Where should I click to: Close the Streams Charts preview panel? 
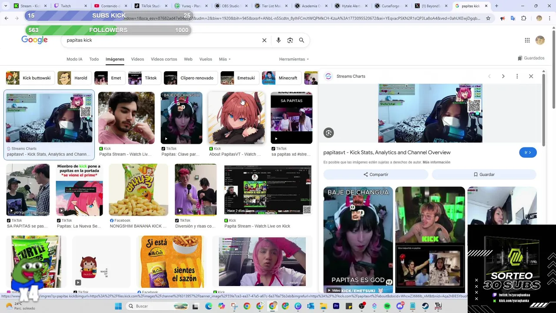click(x=531, y=76)
